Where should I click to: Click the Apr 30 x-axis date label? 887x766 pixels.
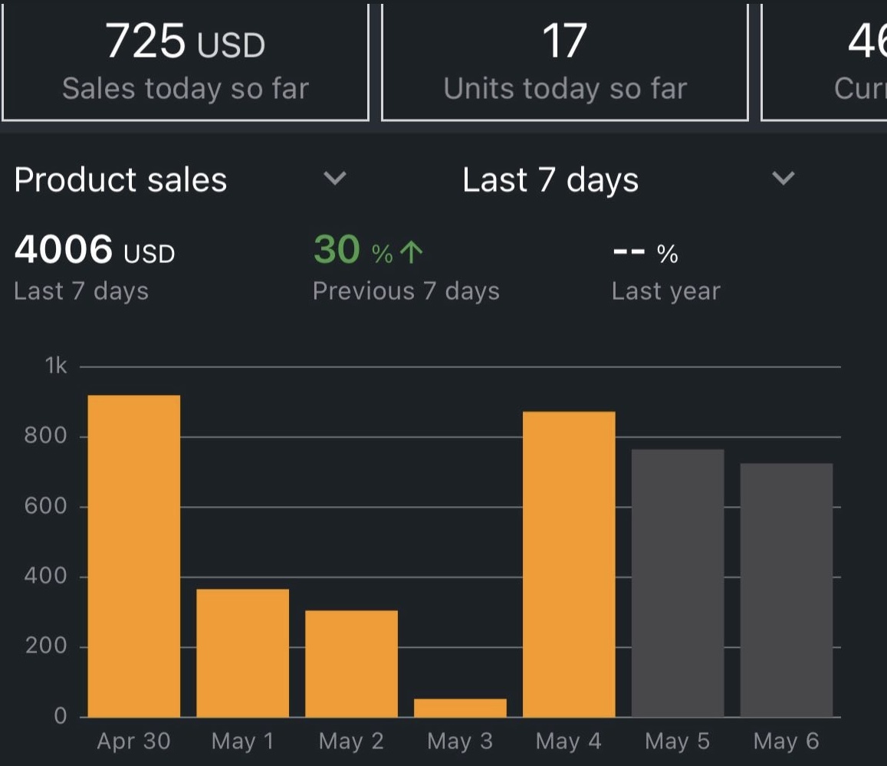pyautogui.click(x=134, y=741)
